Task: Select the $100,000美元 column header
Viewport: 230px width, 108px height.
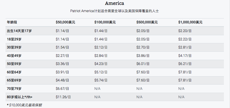Action: (105, 22)
